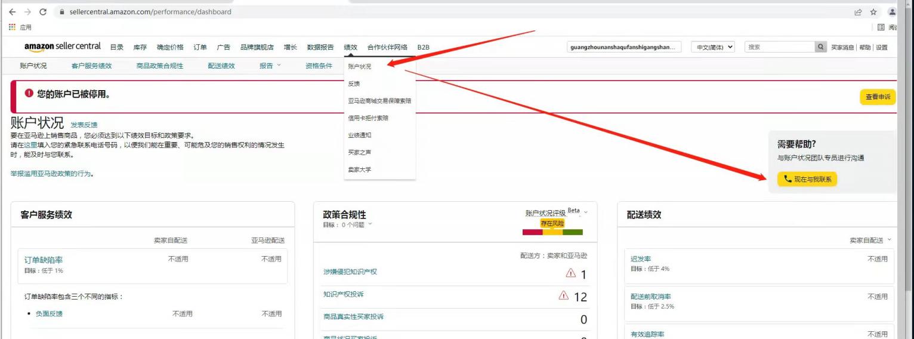This screenshot has height=339, width=914.
Task: Select 卖家大学 menu entry
Action: tap(360, 169)
